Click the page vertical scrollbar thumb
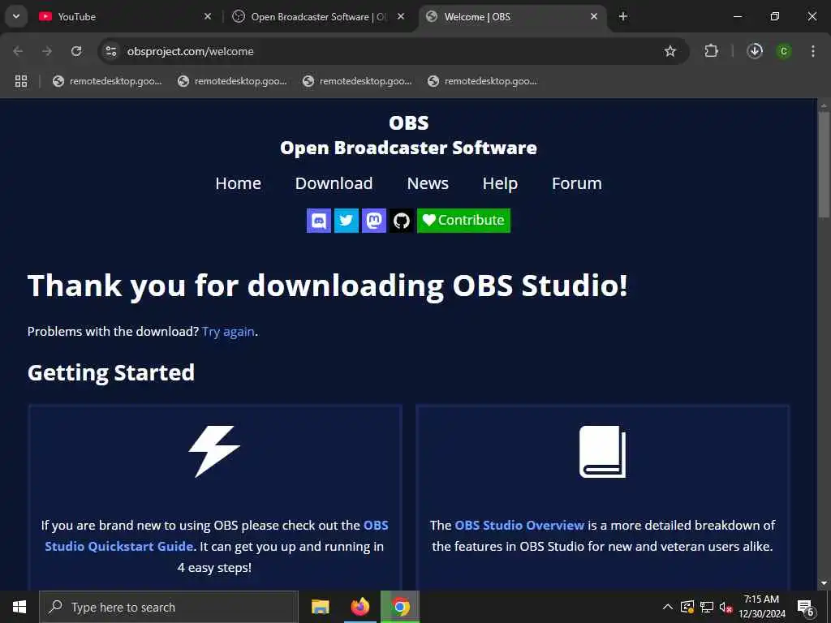This screenshot has width=831, height=623. click(x=824, y=164)
